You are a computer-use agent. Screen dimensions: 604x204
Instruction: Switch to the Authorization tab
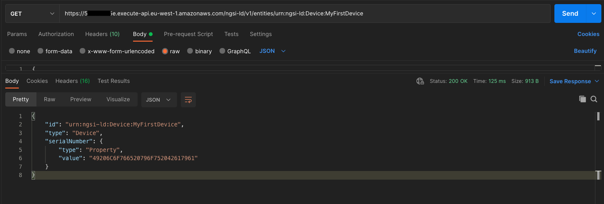[56, 34]
